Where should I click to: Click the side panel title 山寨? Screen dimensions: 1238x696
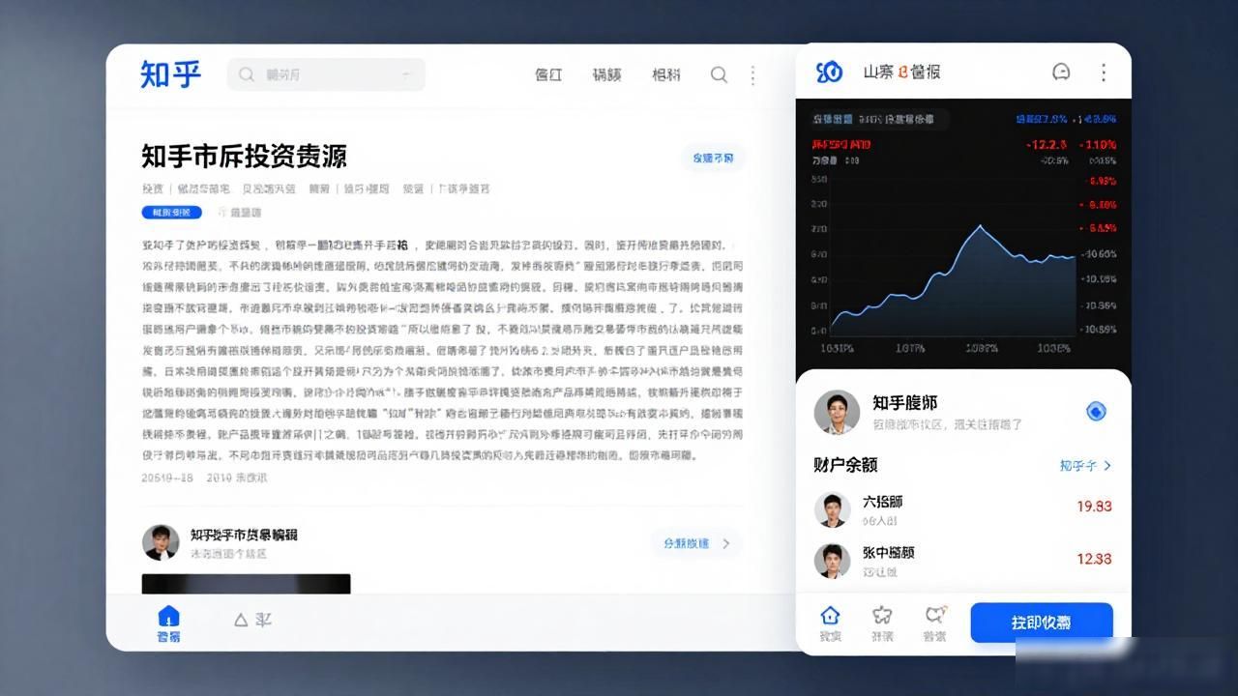(x=879, y=72)
